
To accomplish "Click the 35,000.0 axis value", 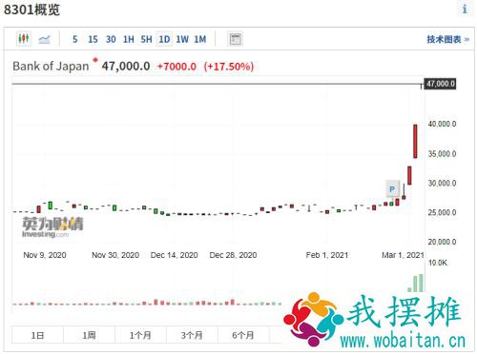I will (442, 154).
